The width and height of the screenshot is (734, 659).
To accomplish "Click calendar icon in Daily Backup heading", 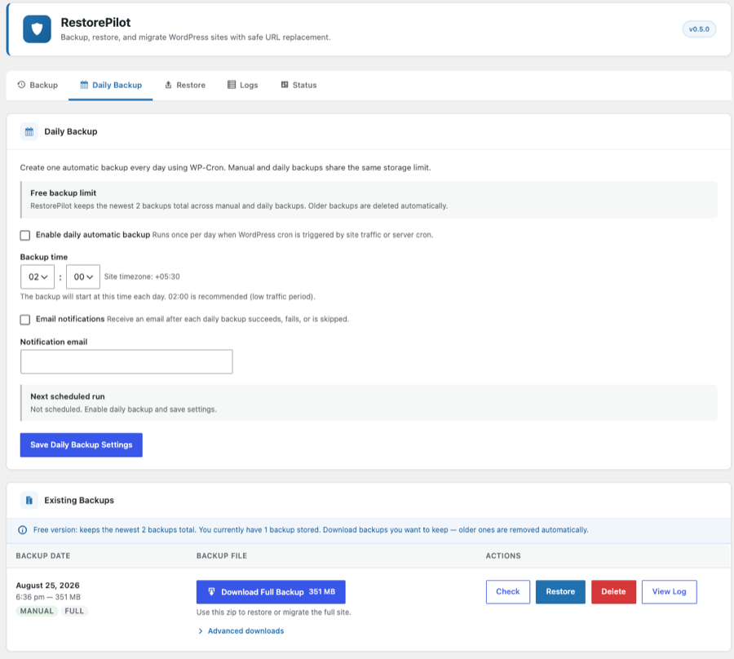I will click(29, 131).
